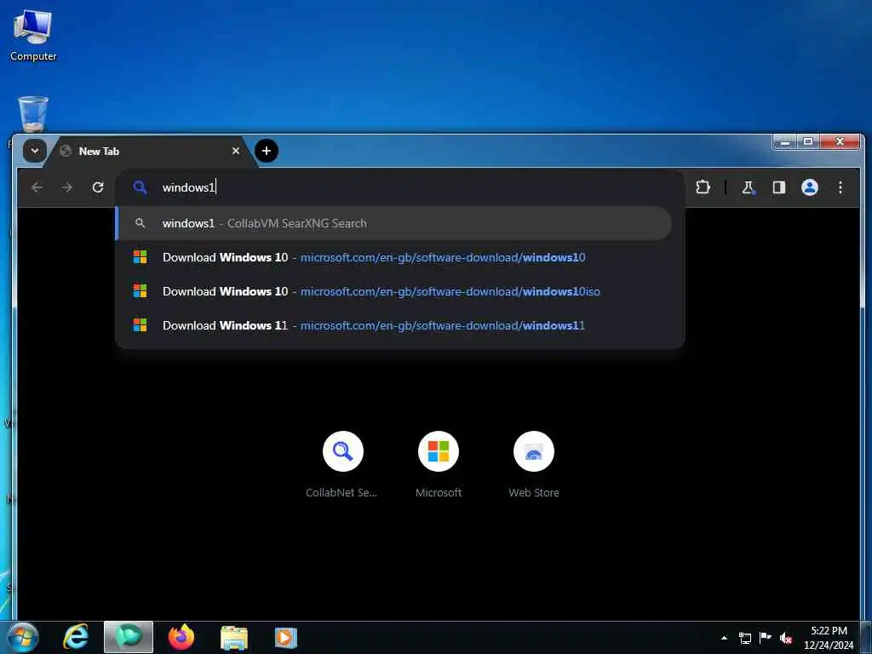Click the Show desktop strip

[x=866, y=637]
